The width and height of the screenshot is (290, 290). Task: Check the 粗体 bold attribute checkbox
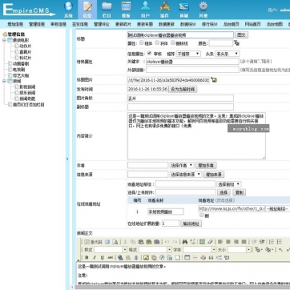coord(142,42)
